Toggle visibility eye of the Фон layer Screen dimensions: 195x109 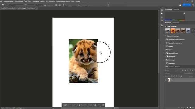pyautogui.click(x=166, y=80)
